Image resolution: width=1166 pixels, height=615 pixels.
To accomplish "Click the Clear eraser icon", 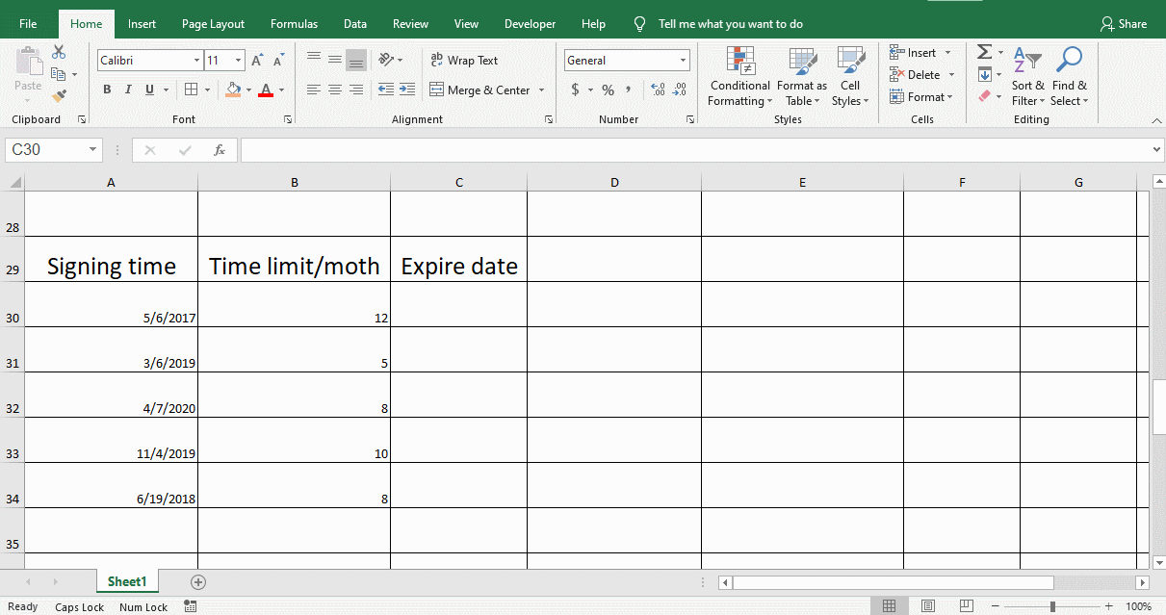I will point(984,96).
